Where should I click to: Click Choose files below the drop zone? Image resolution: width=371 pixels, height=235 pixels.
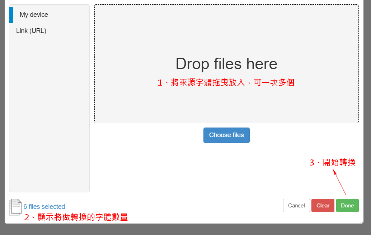[x=226, y=135]
